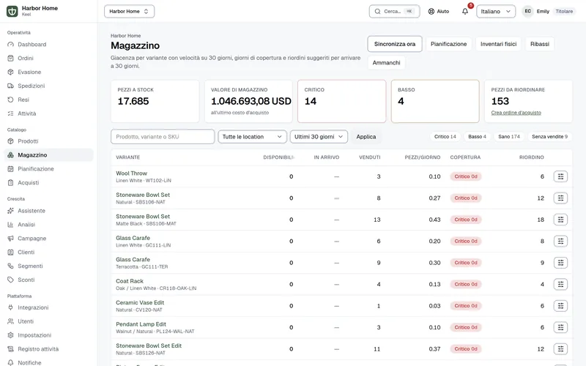
Task: Open row actions for Glass Carafe Terracotta
Action: pyautogui.click(x=560, y=263)
